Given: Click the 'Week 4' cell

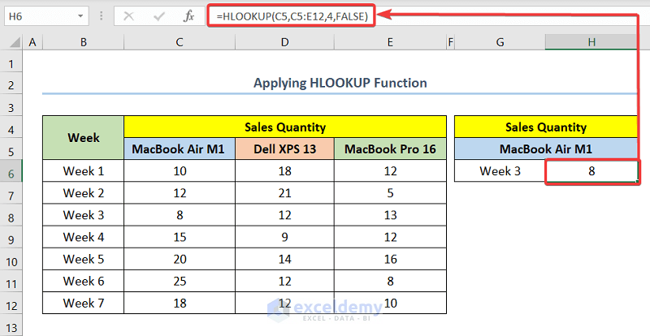Looking at the screenshot, I should coord(84,237).
